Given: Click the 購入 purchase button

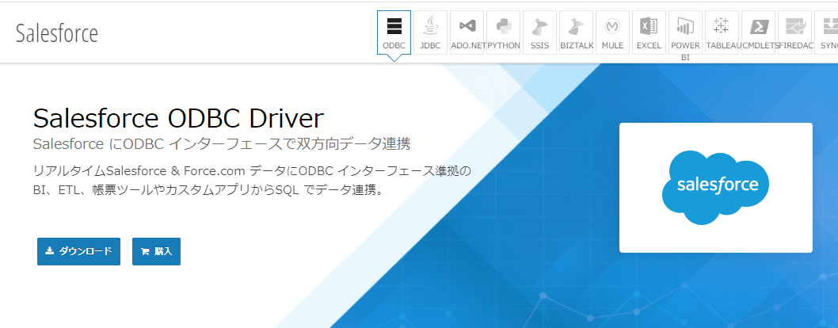Looking at the screenshot, I should click(156, 251).
